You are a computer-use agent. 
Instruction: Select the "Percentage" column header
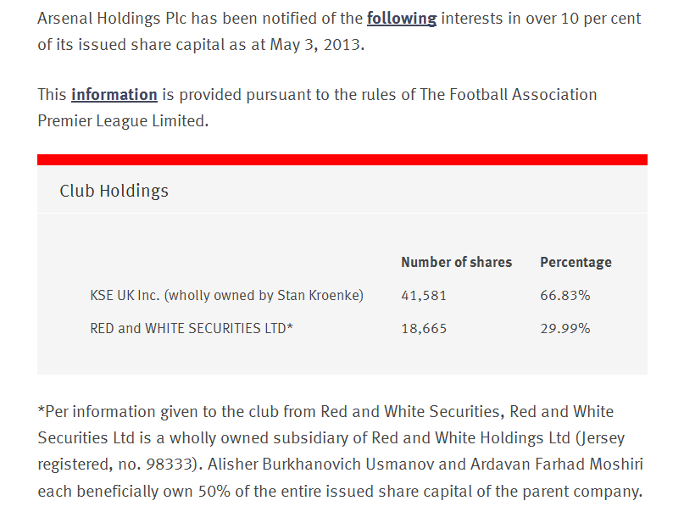click(576, 262)
